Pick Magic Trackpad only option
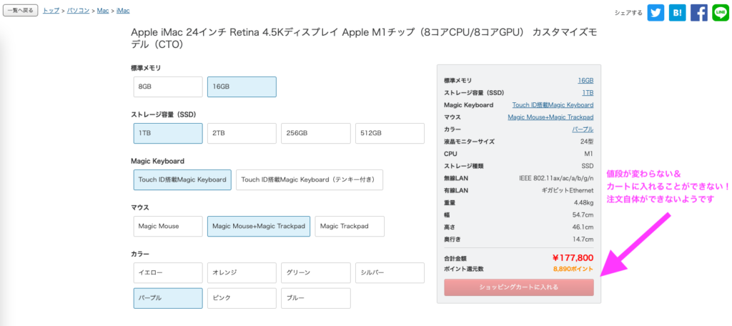This screenshot has height=326, width=732. 349,226
